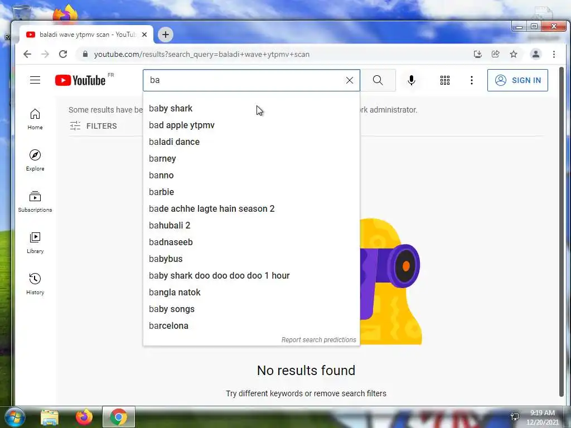Click the YouTube logo

tap(80, 80)
